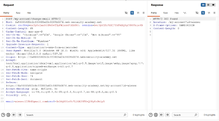The width and height of the screenshot is (219, 121).
Task: Switch Request panel to Pretty tab
Action: click(6, 13)
